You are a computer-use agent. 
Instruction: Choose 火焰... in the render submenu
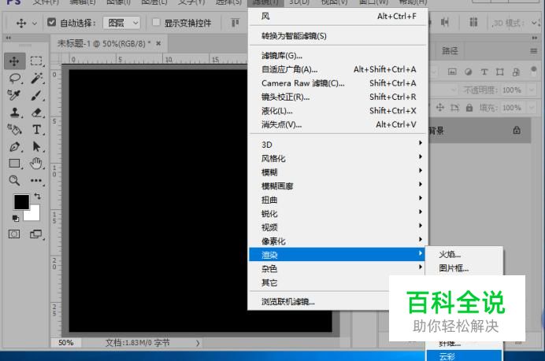(464, 255)
